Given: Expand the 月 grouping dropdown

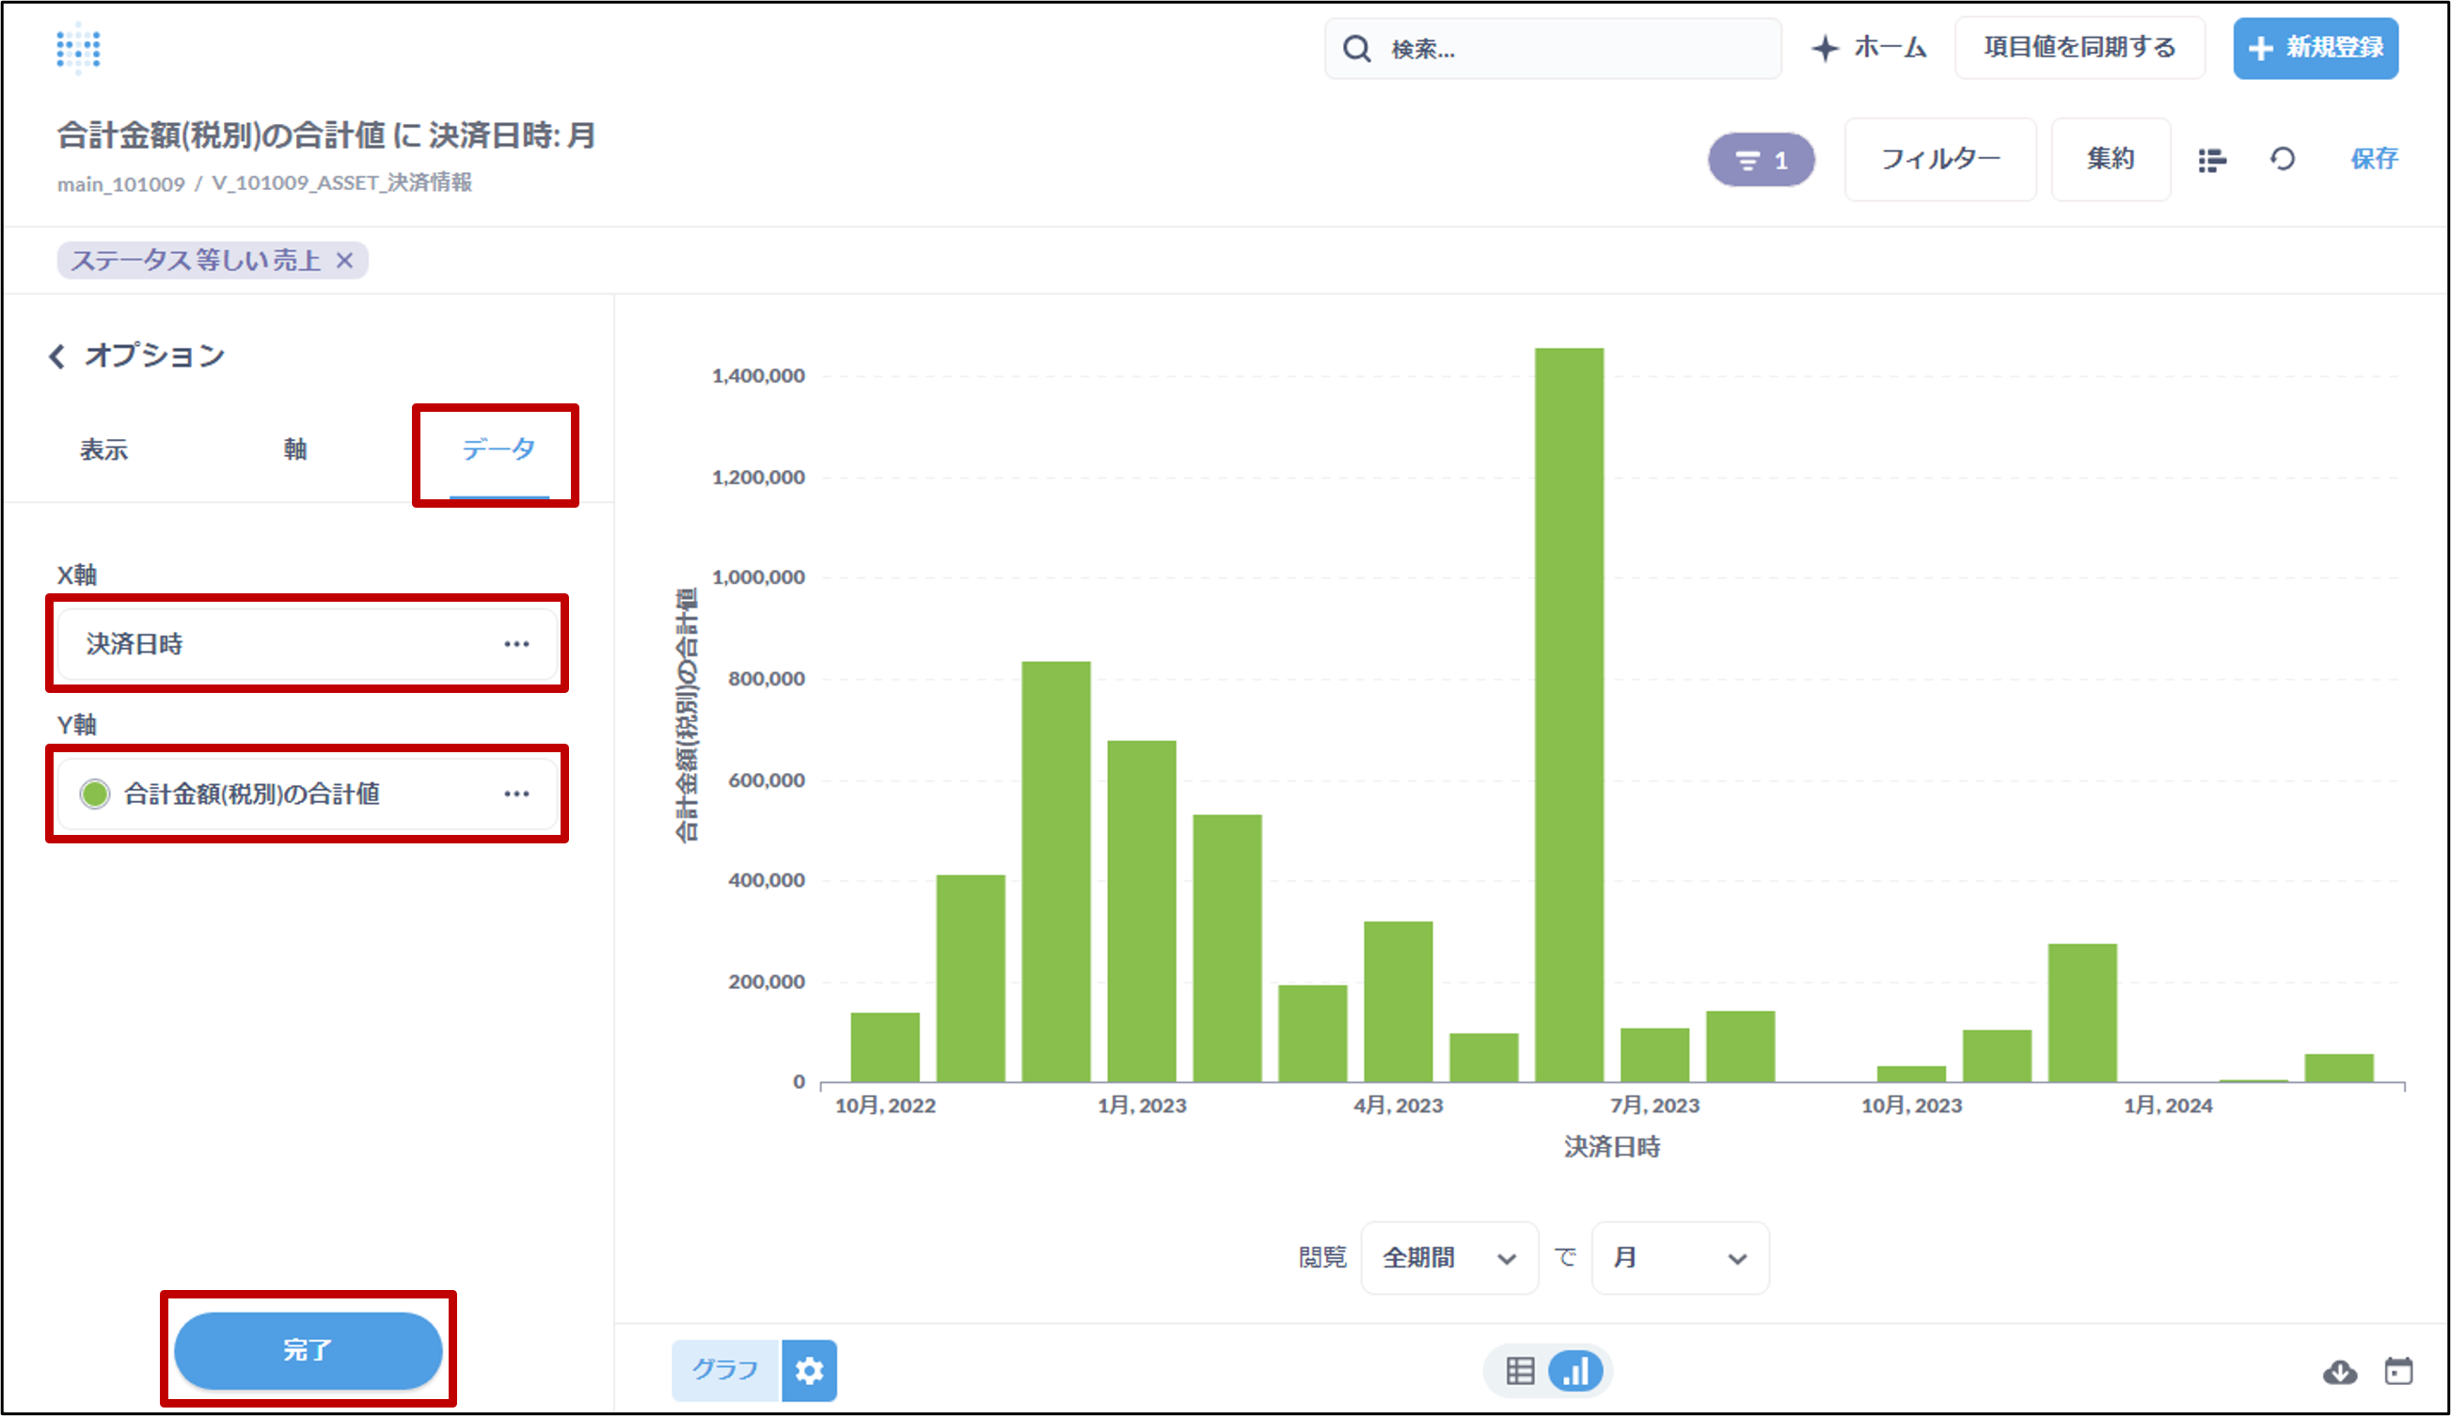Looking at the screenshot, I should pyautogui.click(x=1680, y=1257).
